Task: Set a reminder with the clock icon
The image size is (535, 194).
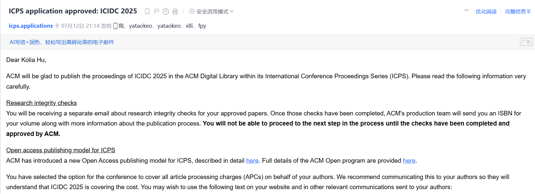Action: [166, 12]
